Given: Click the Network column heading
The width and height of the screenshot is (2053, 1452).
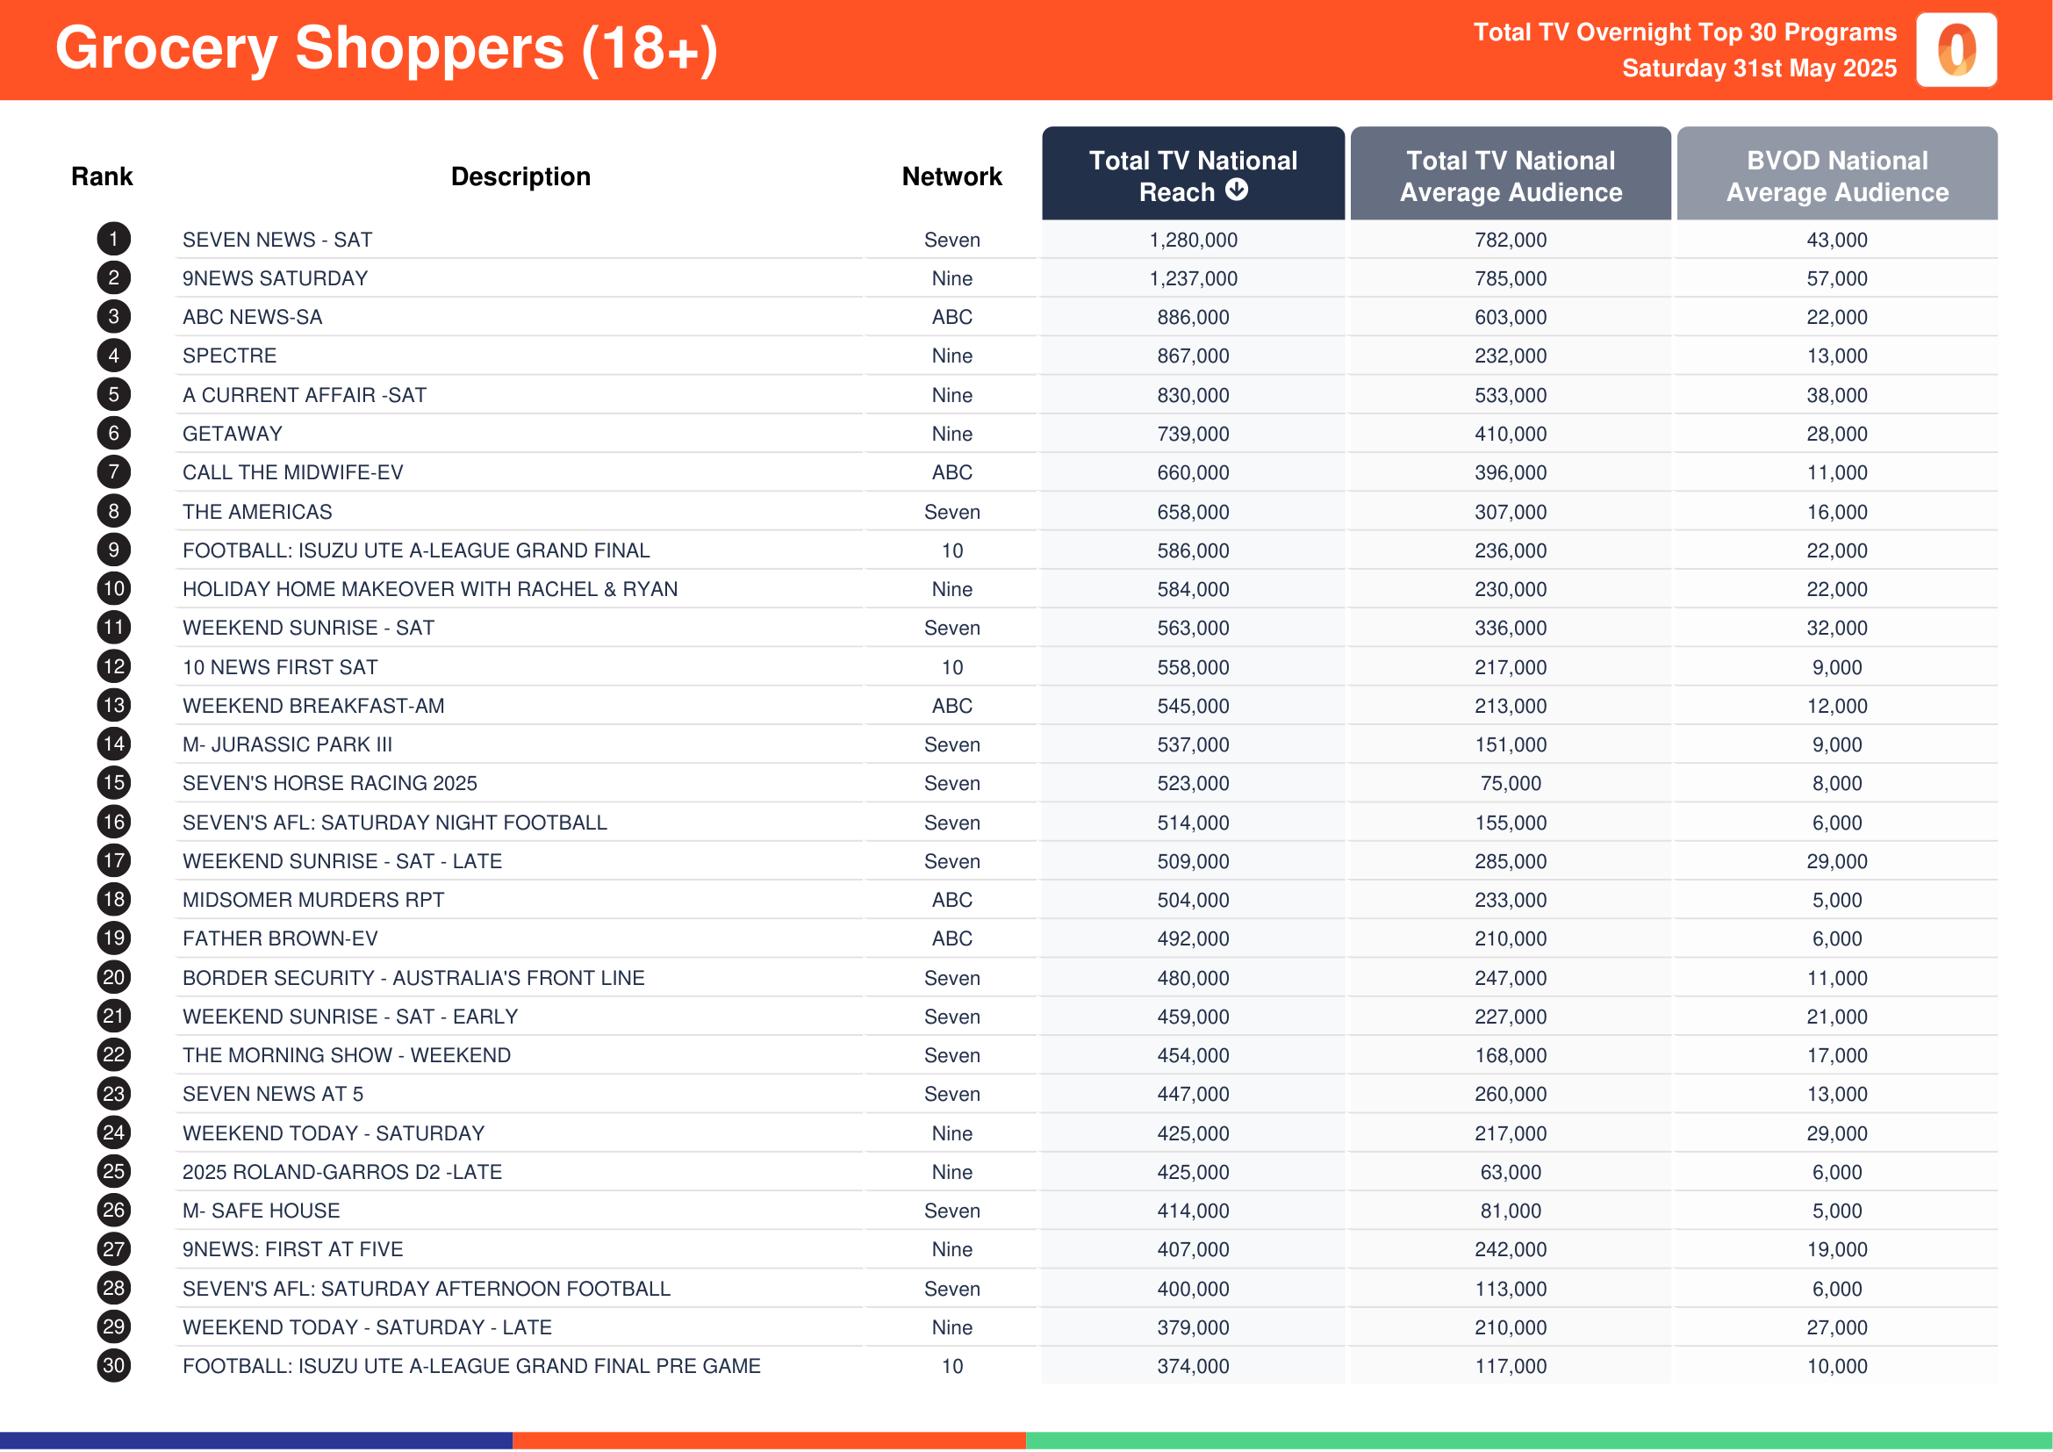Looking at the screenshot, I should [951, 176].
